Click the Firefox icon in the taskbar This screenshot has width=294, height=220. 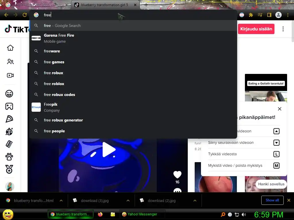tap(100, 214)
